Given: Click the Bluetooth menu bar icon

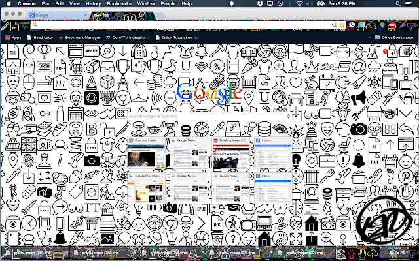Looking at the screenshot, I should [290, 3].
